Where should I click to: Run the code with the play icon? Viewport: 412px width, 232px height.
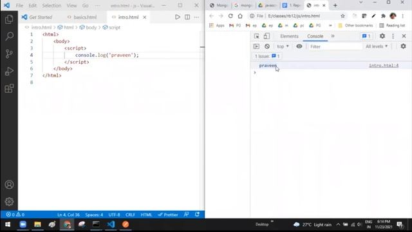[178, 17]
